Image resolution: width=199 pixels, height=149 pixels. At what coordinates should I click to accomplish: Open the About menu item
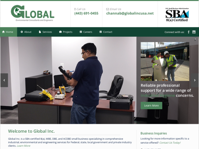point(26,32)
